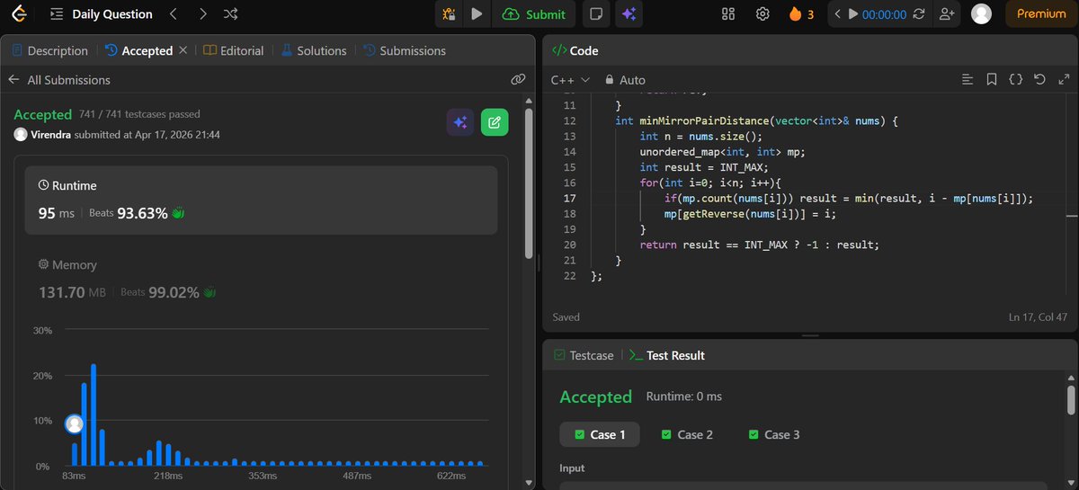The width and height of the screenshot is (1079, 490).
Task: Copy the submission link icon
Action: point(518,79)
